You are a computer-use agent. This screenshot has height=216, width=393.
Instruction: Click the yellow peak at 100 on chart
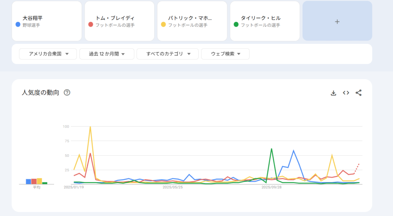90,127
